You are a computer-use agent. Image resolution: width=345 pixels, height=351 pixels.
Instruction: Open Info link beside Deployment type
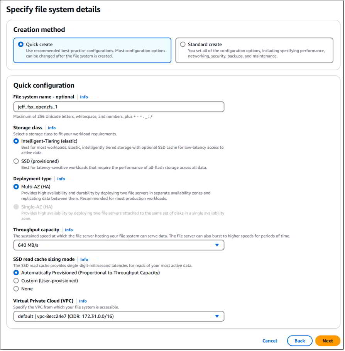coord(61,179)
